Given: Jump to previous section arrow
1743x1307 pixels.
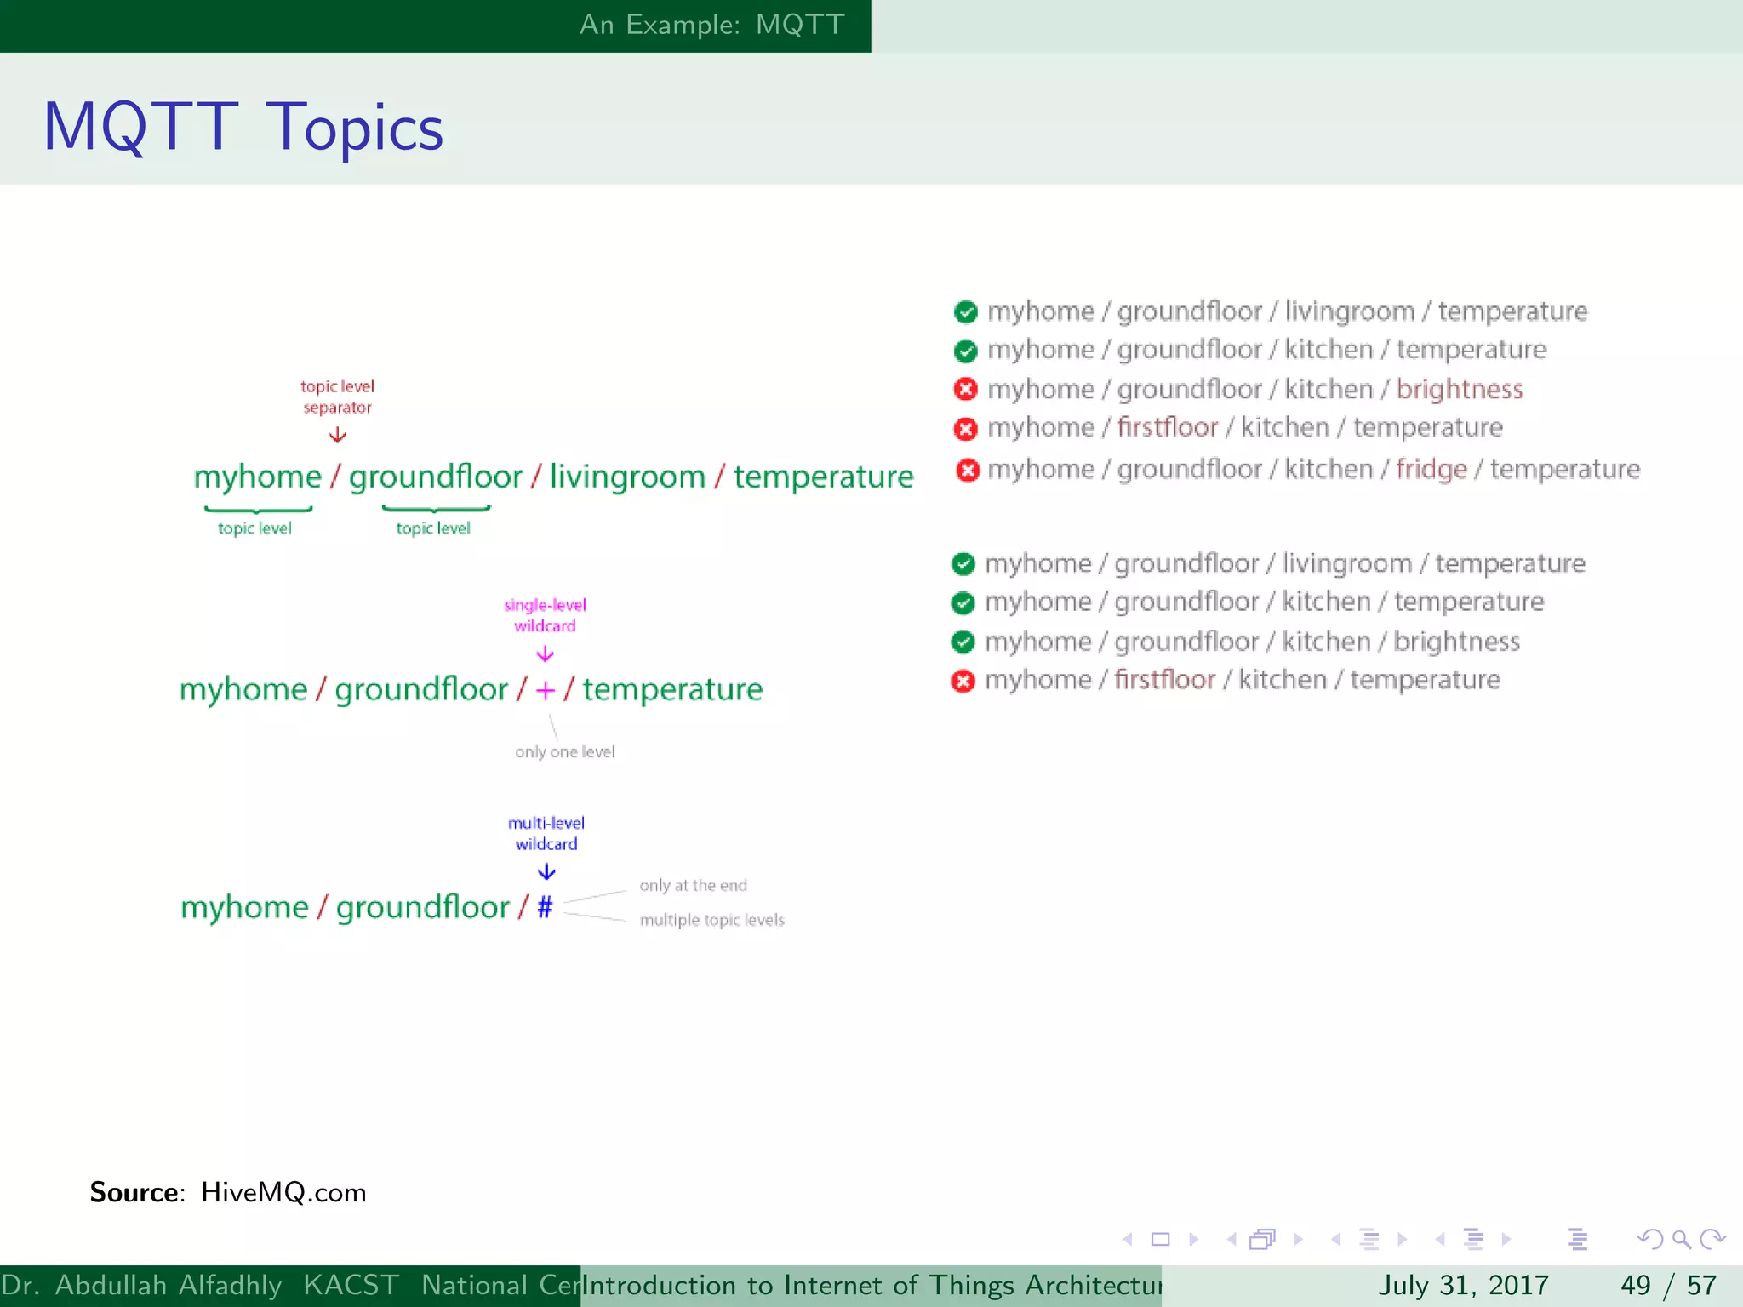Looking at the screenshot, I should [1440, 1239].
